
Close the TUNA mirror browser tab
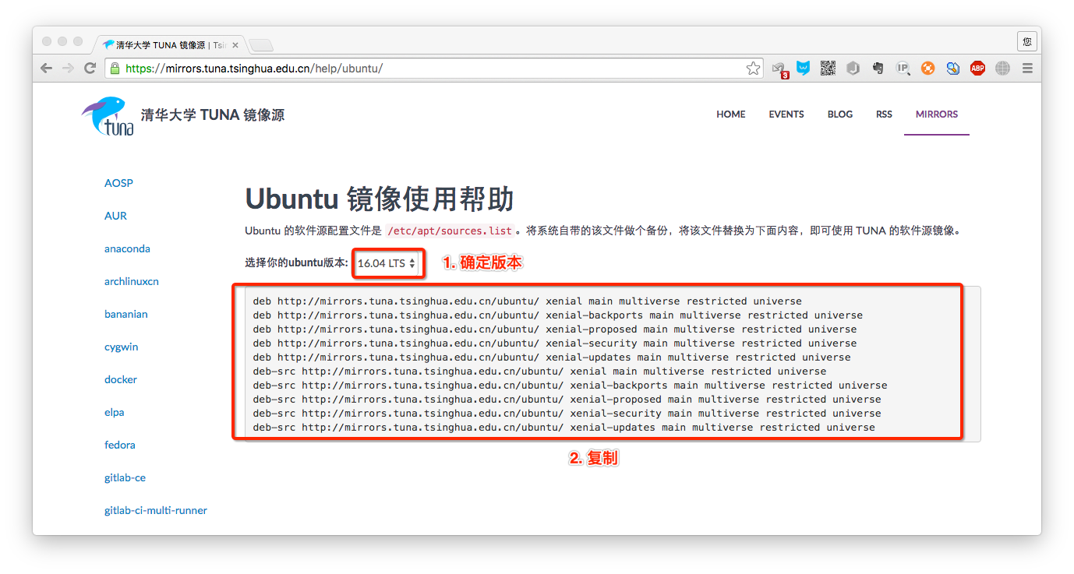[x=235, y=45]
